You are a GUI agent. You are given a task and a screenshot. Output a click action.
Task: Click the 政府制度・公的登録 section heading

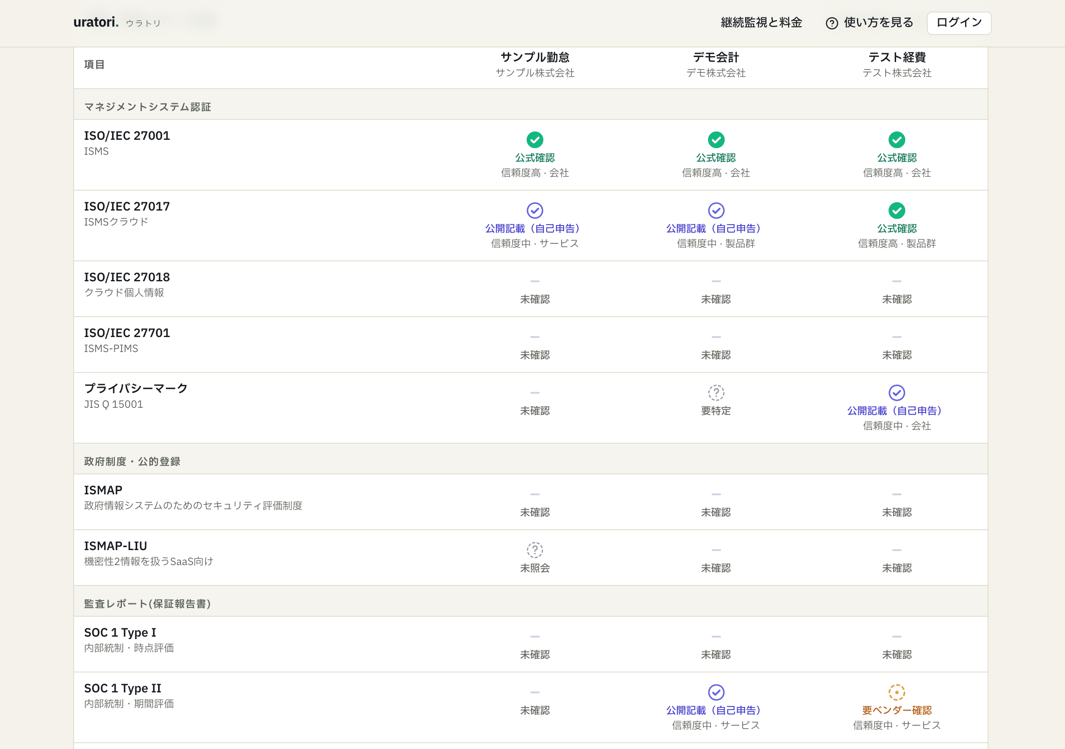coord(132,461)
